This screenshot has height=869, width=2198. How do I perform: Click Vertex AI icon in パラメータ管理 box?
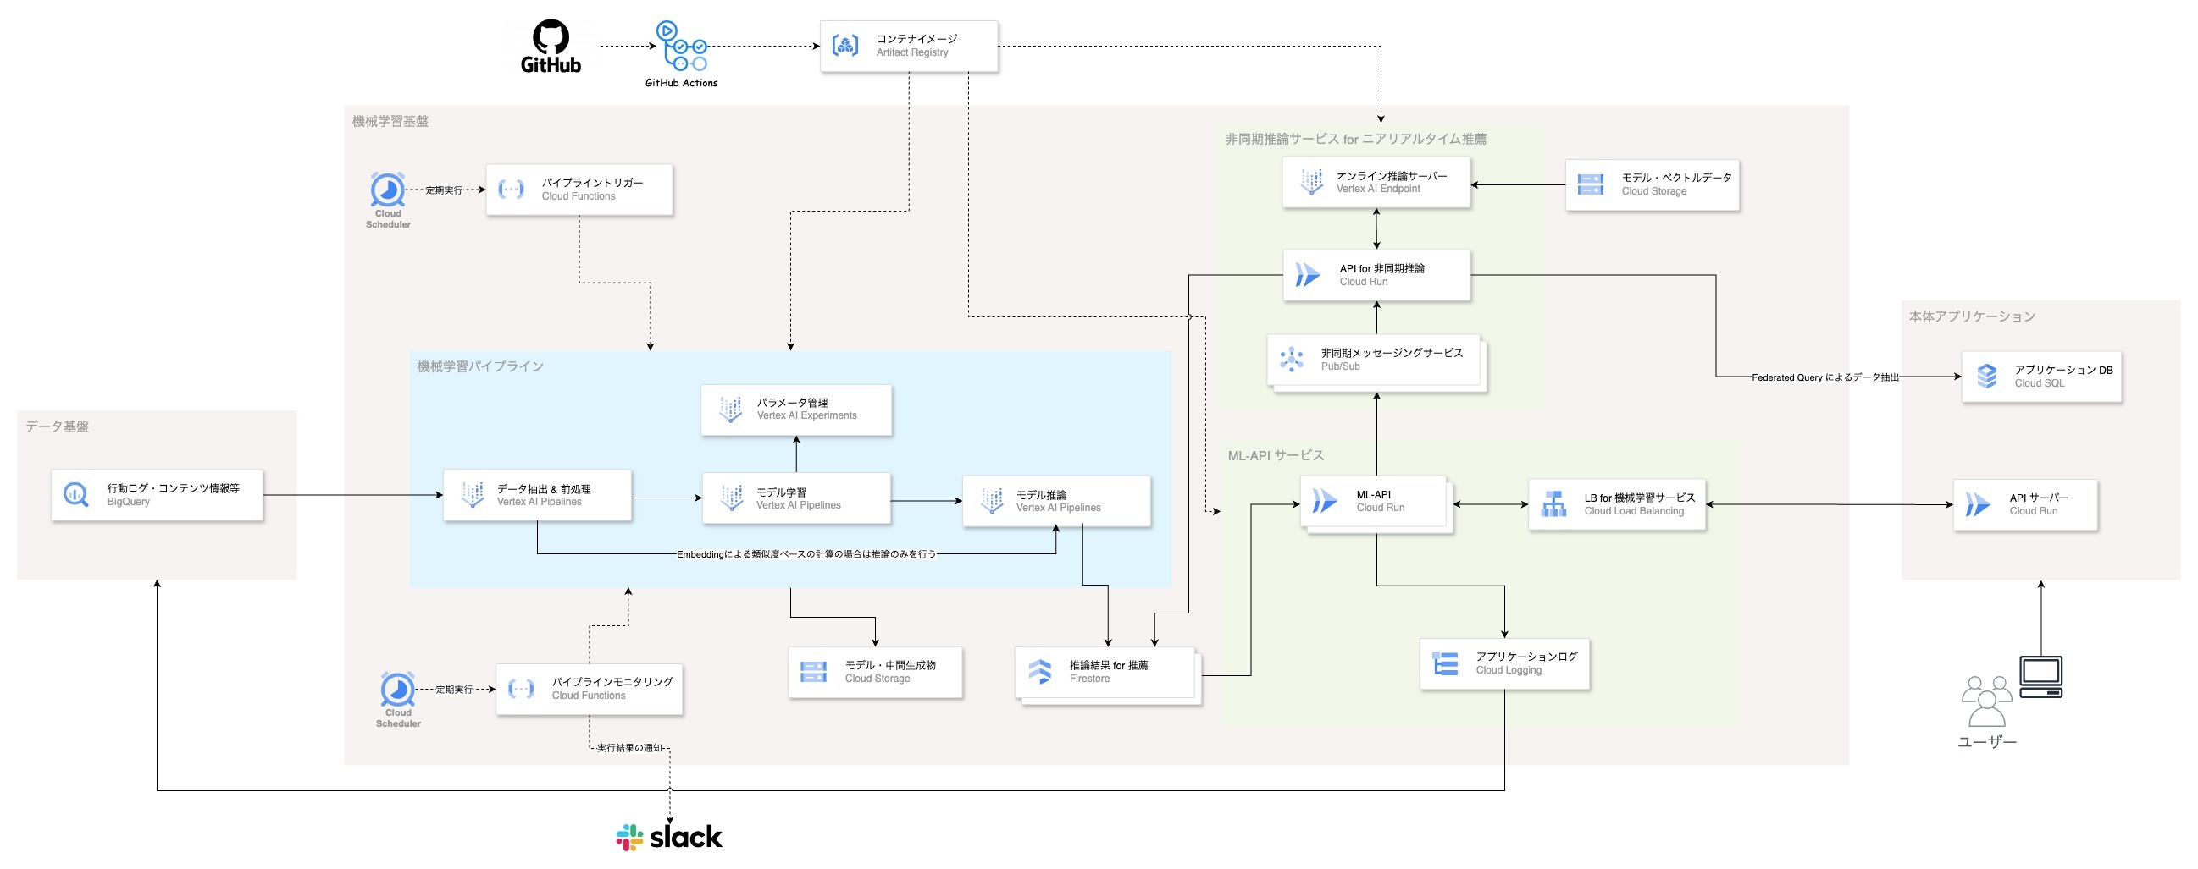(x=730, y=409)
